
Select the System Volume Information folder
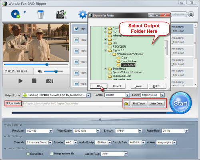point(127,72)
